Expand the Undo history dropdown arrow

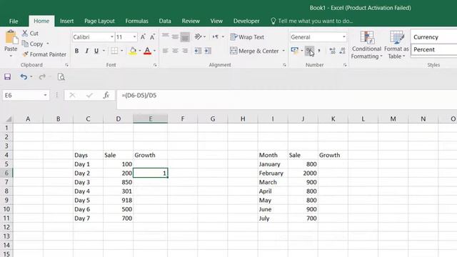click(x=31, y=76)
